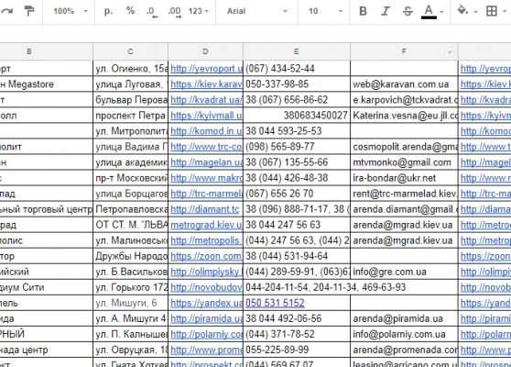The height and width of the screenshot is (367, 511).
Task: Open the https://kiev.karav link in column D
Action: tap(207, 84)
